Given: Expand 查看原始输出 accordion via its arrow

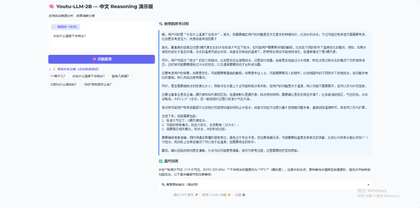Looking at the screenshot, I should pyautogui.click(x=368, y=184).
